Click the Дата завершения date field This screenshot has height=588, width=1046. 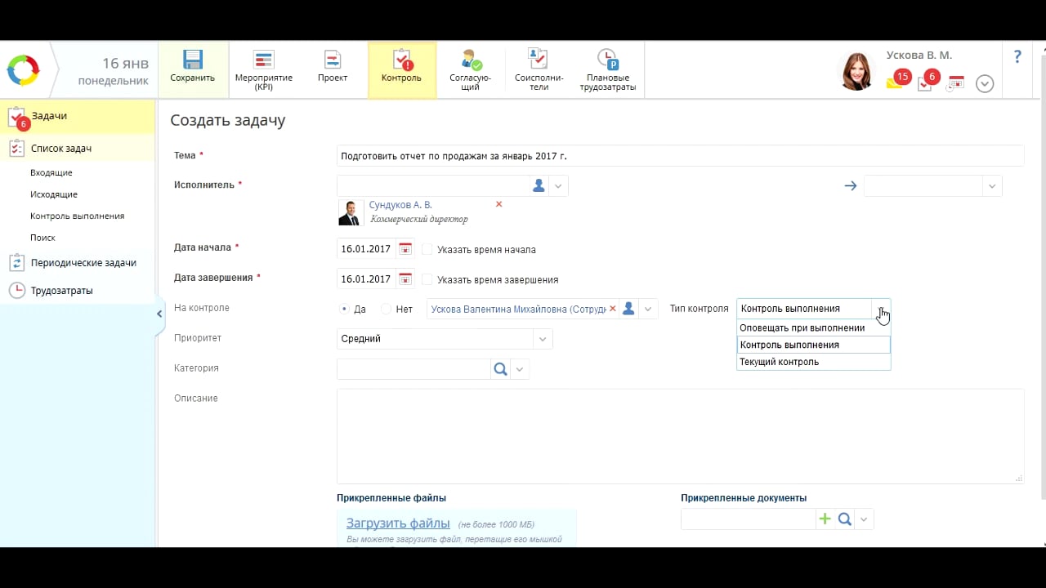366,279
